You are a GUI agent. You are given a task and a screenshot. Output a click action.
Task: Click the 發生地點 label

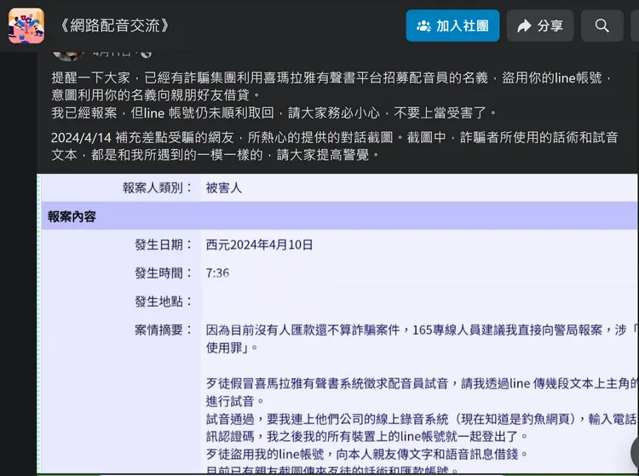163,301
